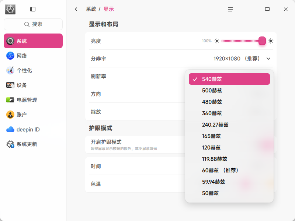Go to 个性化 settings
This screenshot has height=221, width=295.
tap(33, 70)
